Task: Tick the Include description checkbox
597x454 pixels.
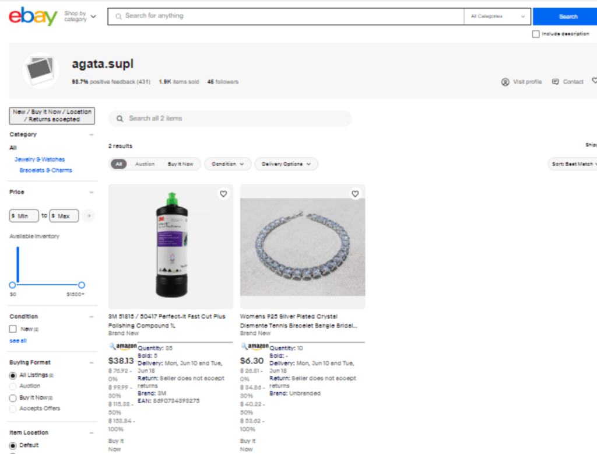Action: click(536, 34)
